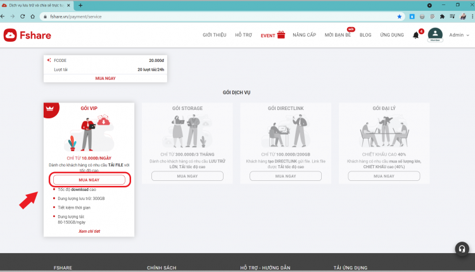Click the 20.000đ price value

click(156, 61)
